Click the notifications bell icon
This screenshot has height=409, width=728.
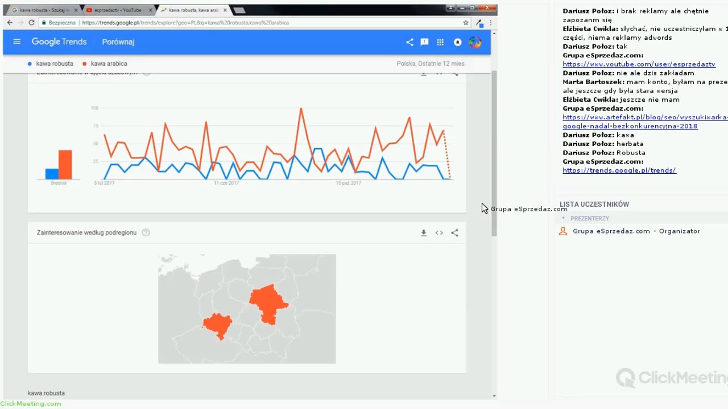(457, 42)
